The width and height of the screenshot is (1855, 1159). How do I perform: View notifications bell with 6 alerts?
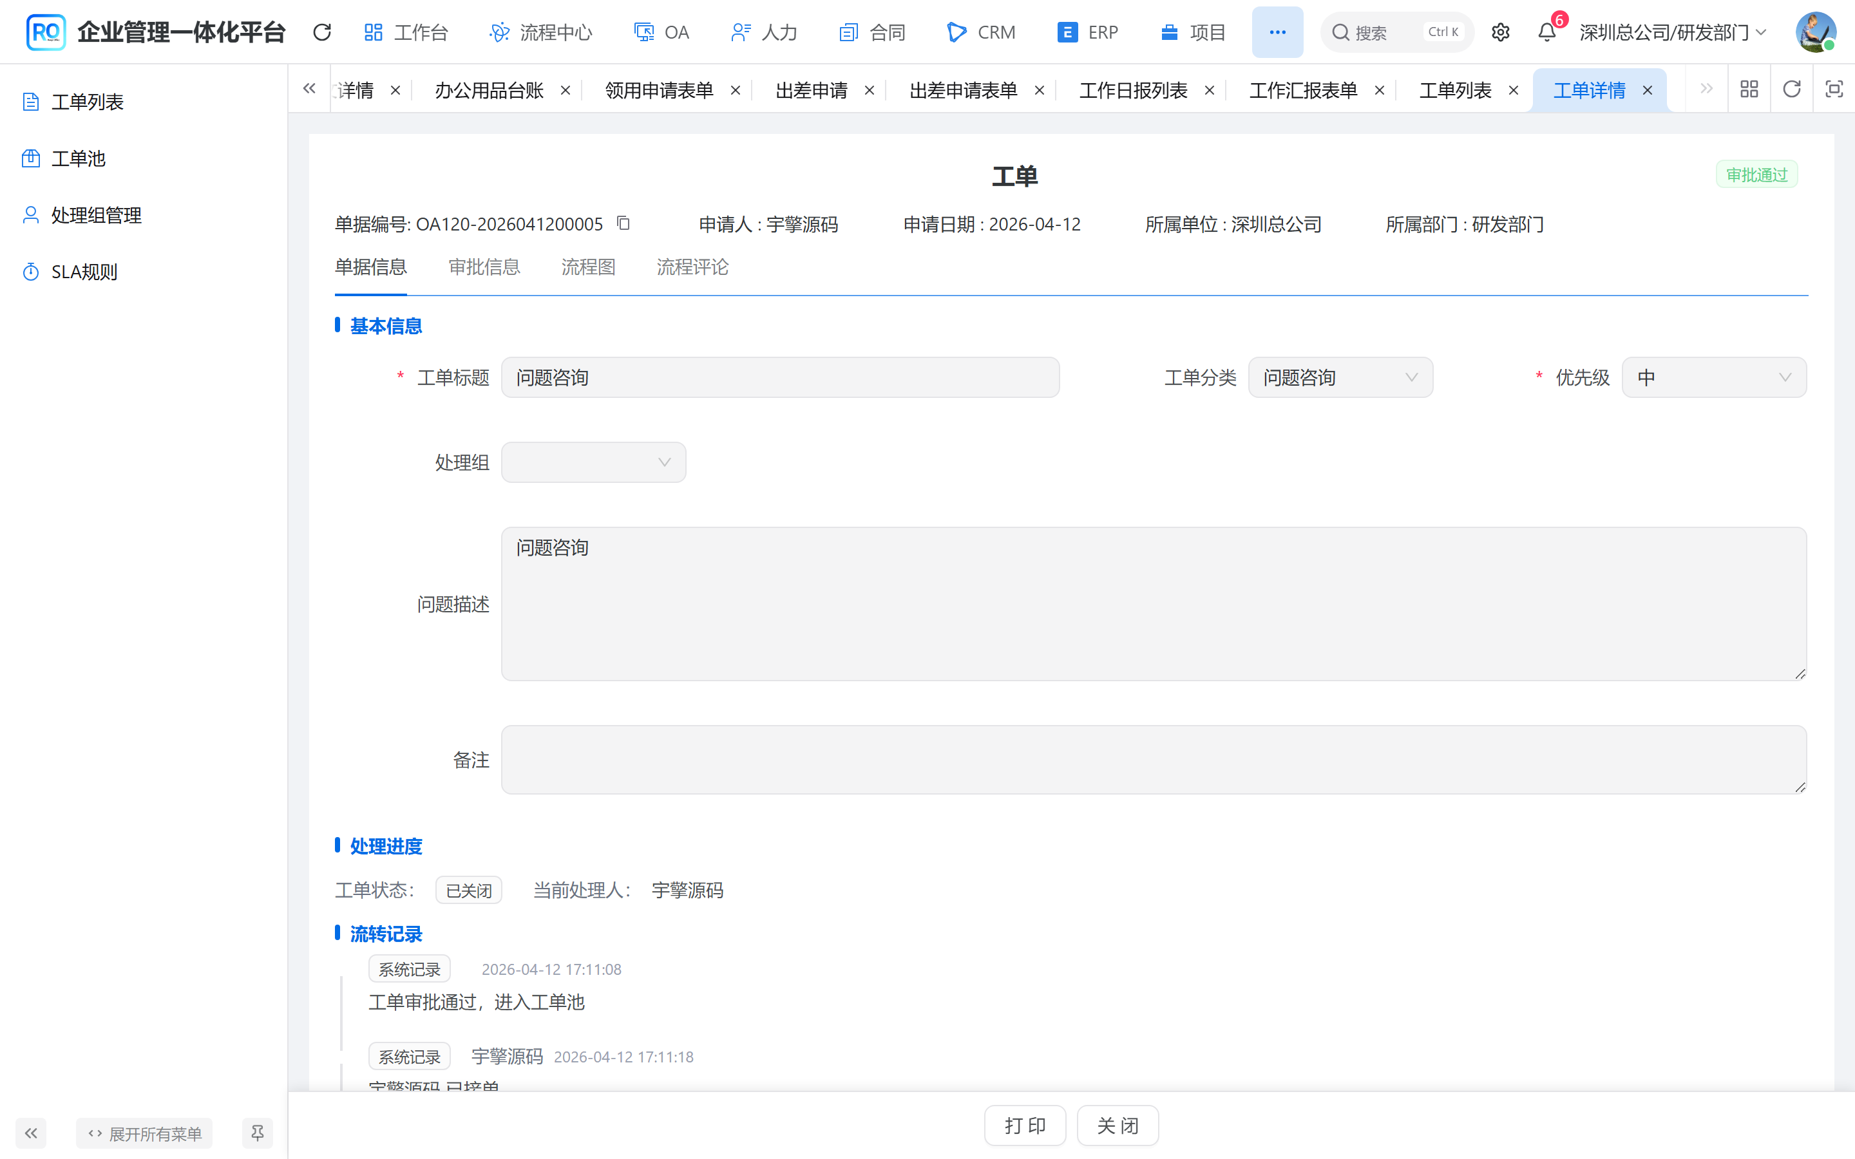[x=1547, y=32]
